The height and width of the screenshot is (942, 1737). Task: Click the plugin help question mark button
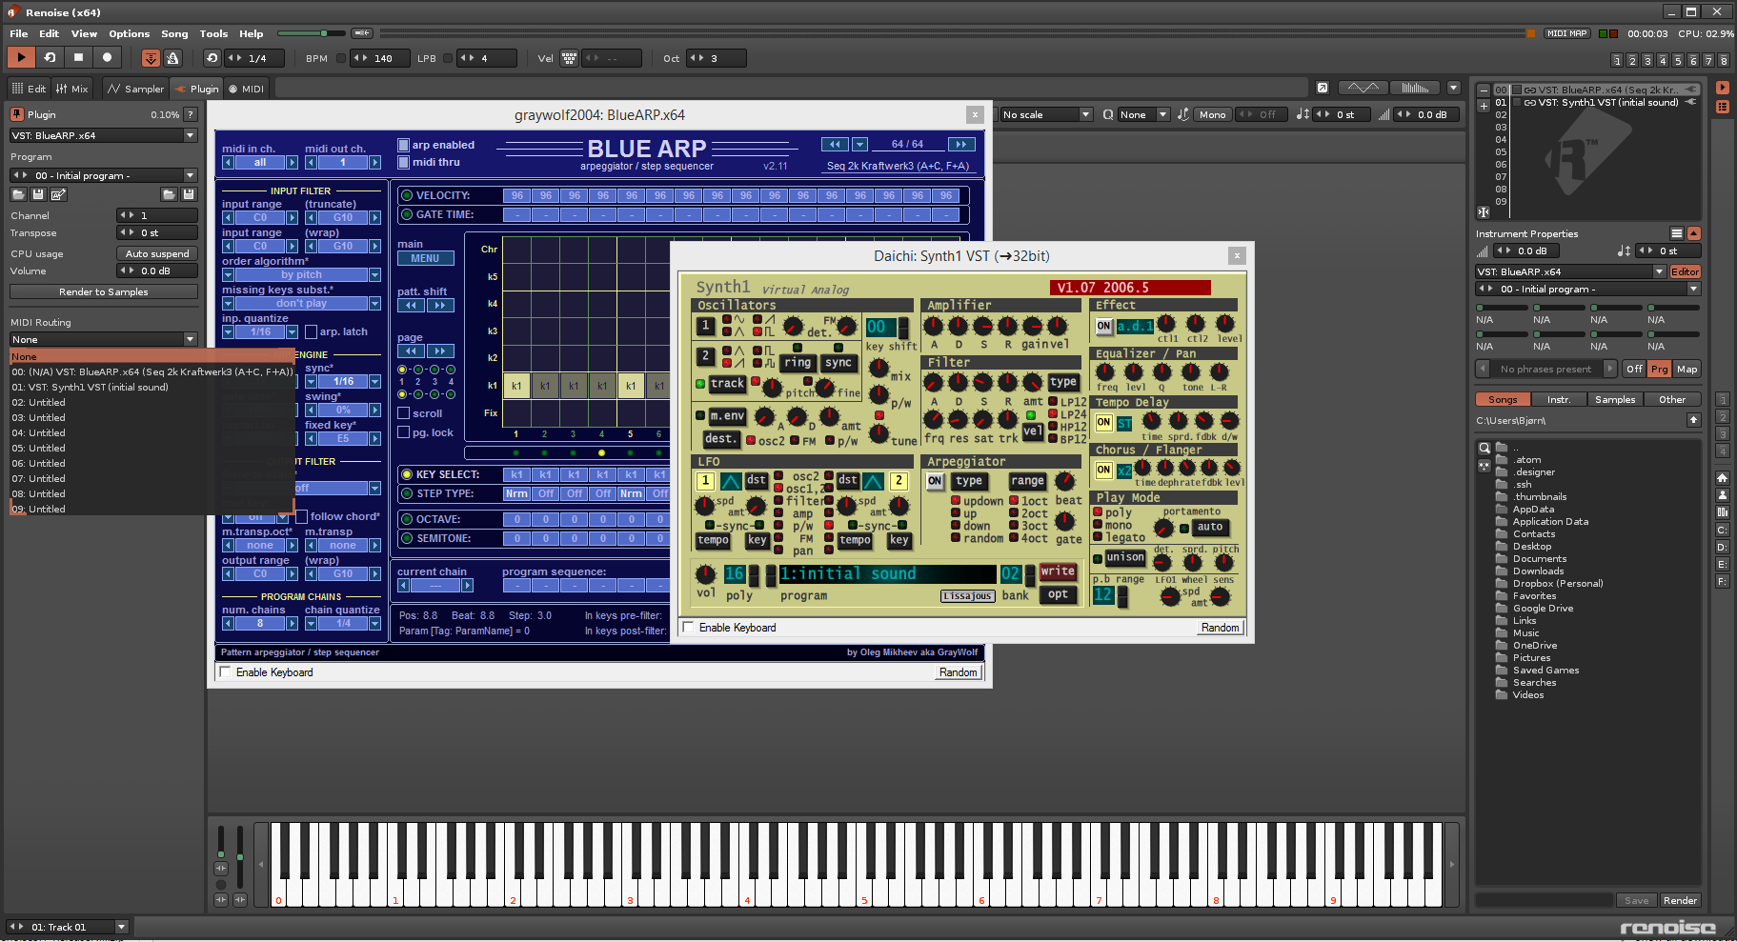191,114
